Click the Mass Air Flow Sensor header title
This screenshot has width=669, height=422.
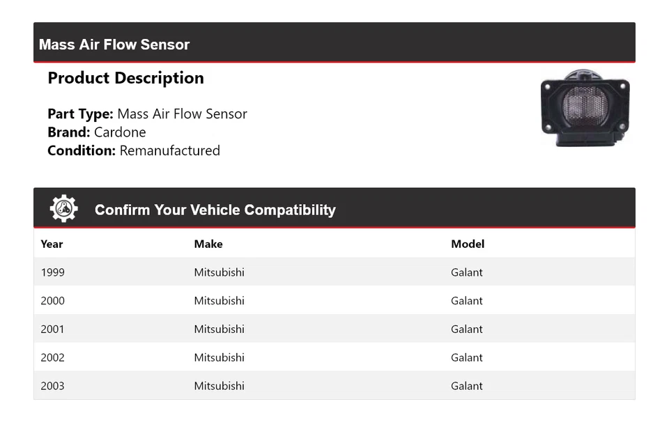click(114, 45)
